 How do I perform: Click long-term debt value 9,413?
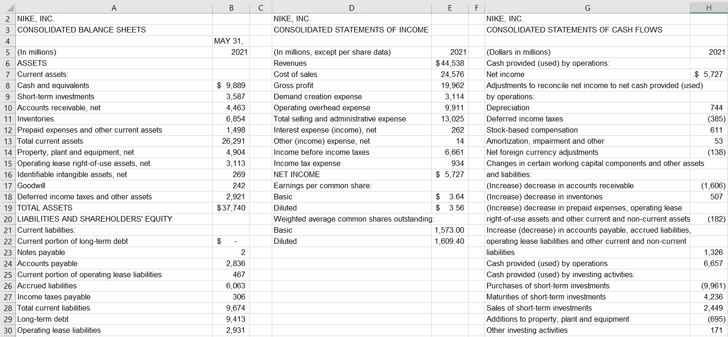[231, 319]
